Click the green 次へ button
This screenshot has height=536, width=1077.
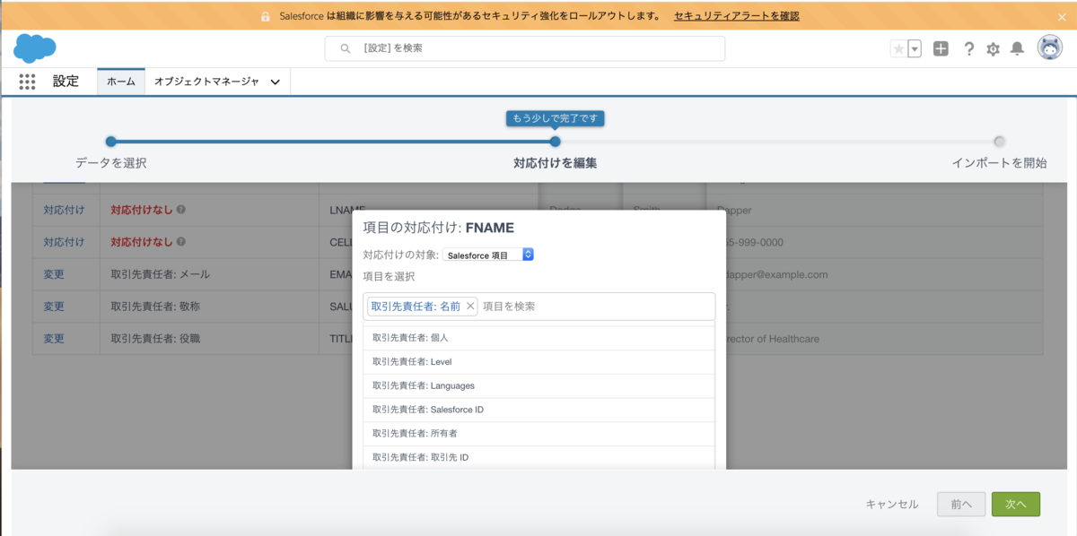(1016, 505)
